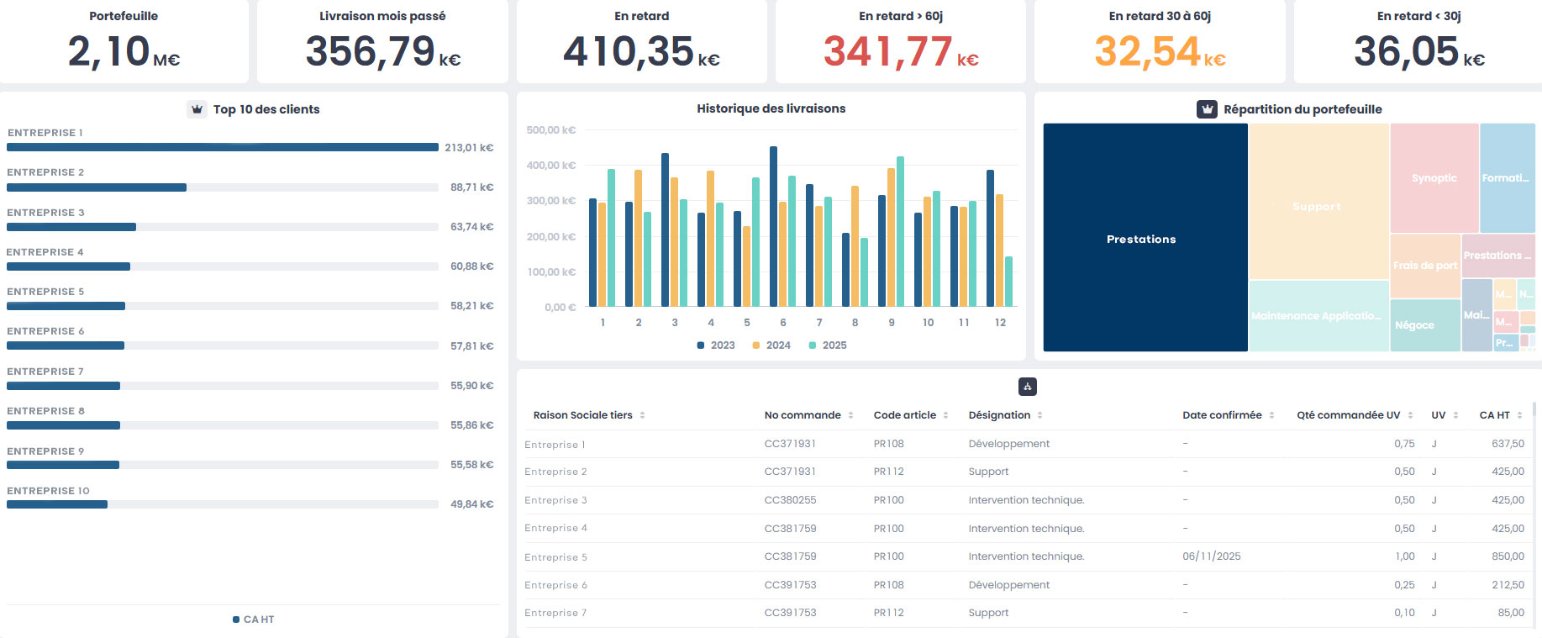Toggle the CA HT legend under Top 10 clients
Screen dimensions: 1542x638
254,620
